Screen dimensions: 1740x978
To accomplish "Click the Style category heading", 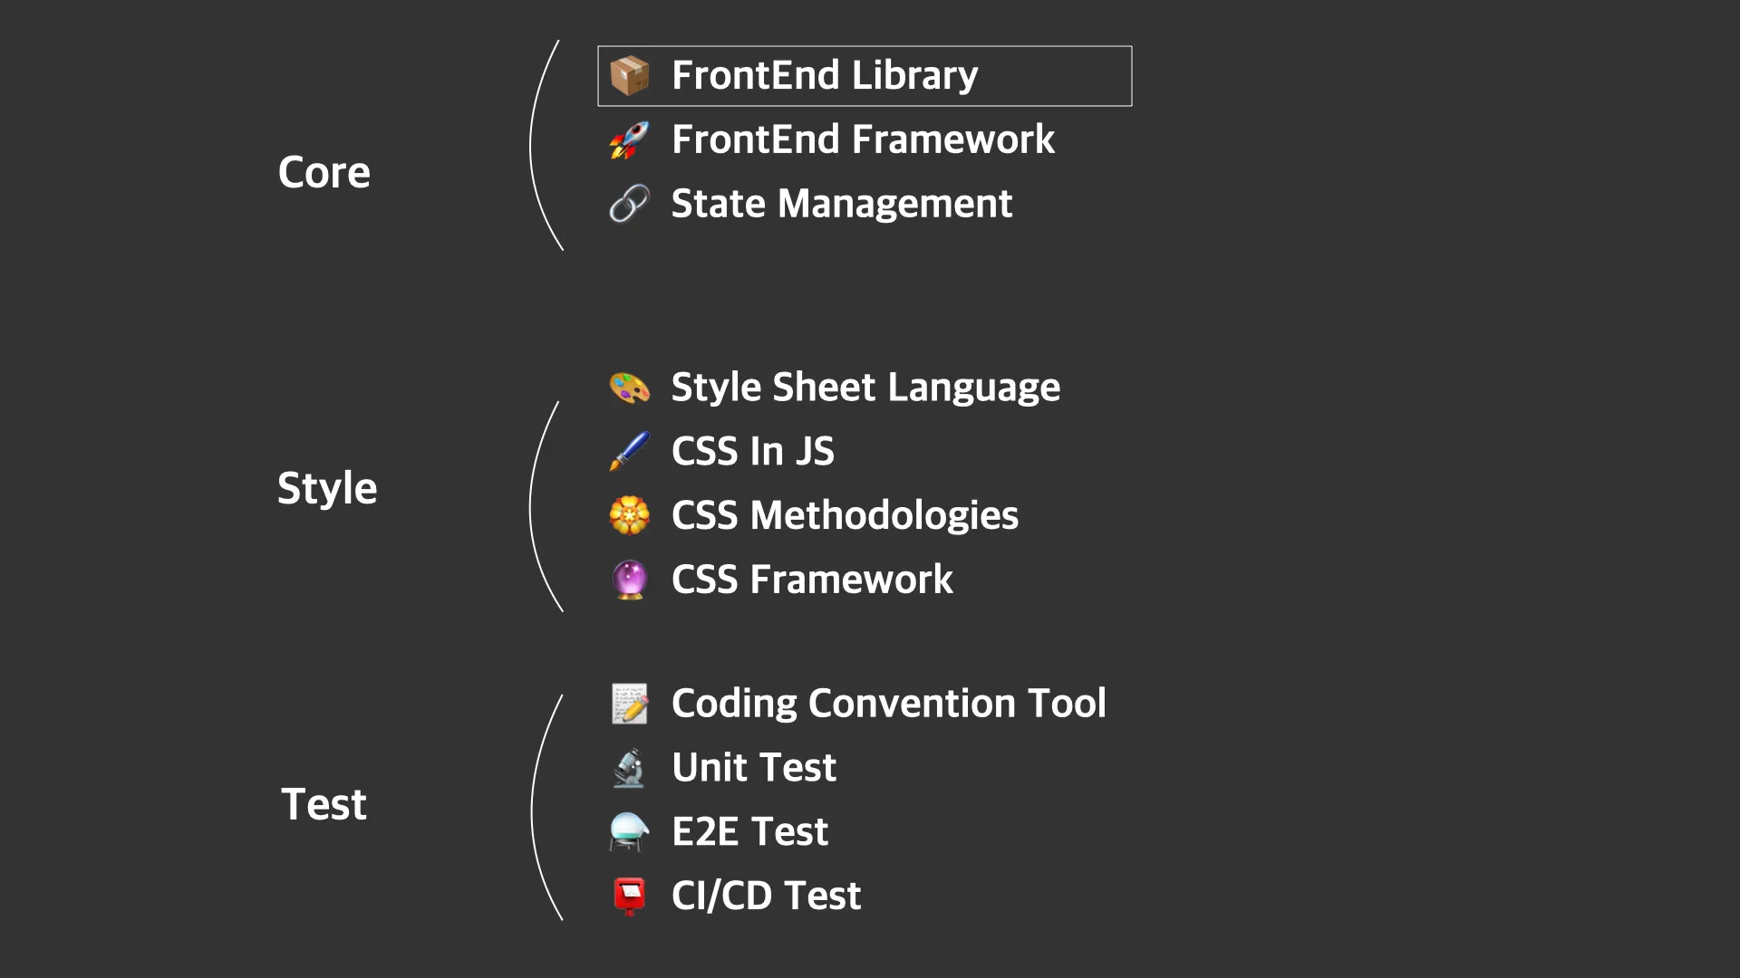I will tap(327, 488).
